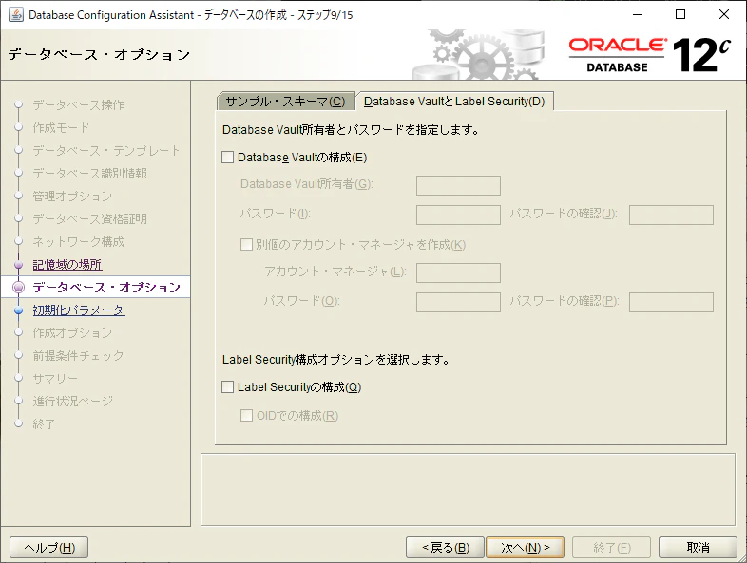The width and height of the screenshot is (747, 563).
Task: Click the 前提条件チェック step in sidebar
Action: click(x=78, y=355)
